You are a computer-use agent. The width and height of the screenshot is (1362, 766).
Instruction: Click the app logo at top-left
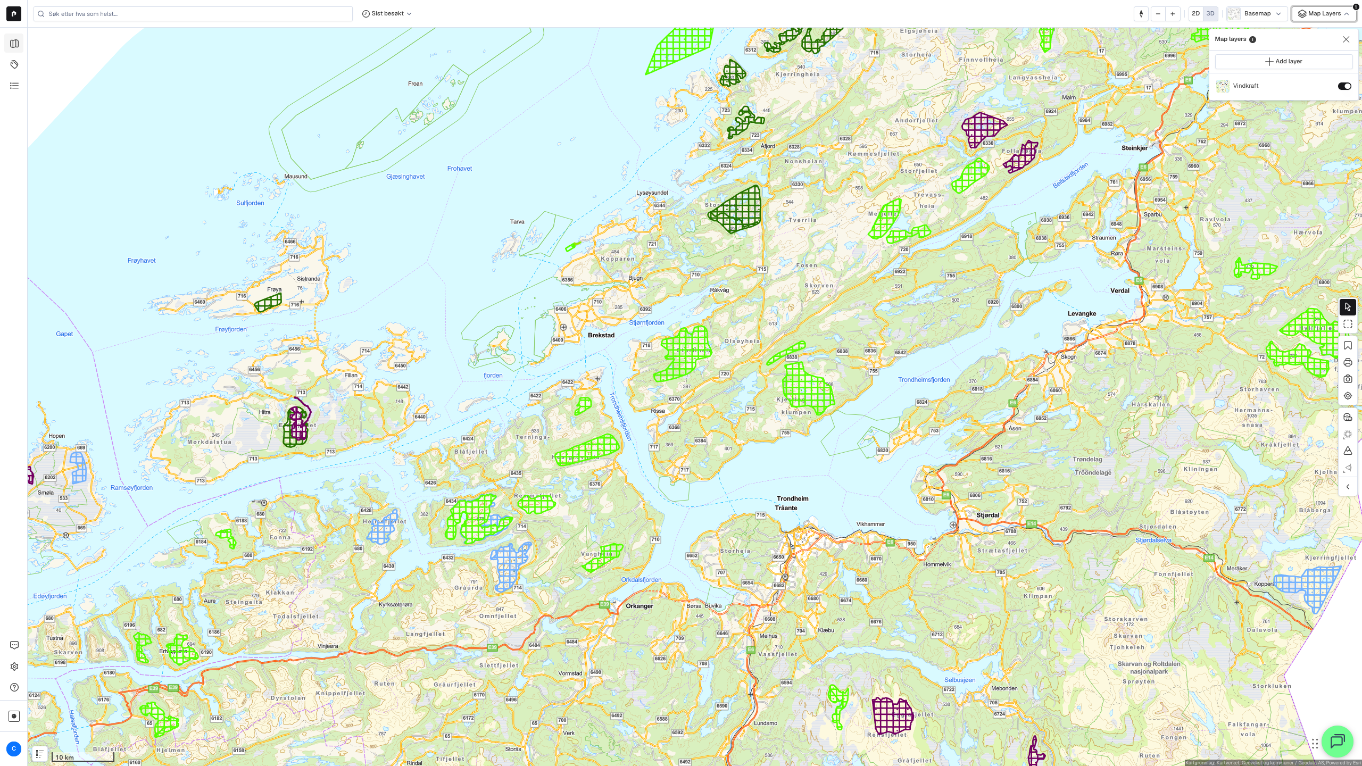tap(14, 14)
